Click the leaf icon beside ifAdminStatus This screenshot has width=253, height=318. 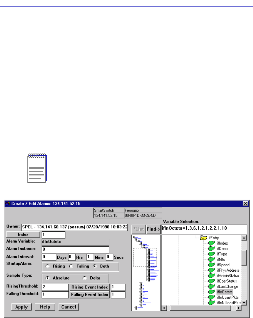coord(212,276)
